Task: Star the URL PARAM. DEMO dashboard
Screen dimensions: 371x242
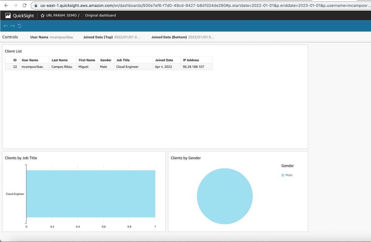Action: coord(43,15)
